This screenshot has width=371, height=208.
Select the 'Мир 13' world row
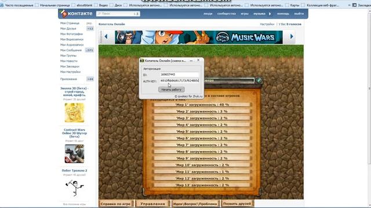coord(202,185)
